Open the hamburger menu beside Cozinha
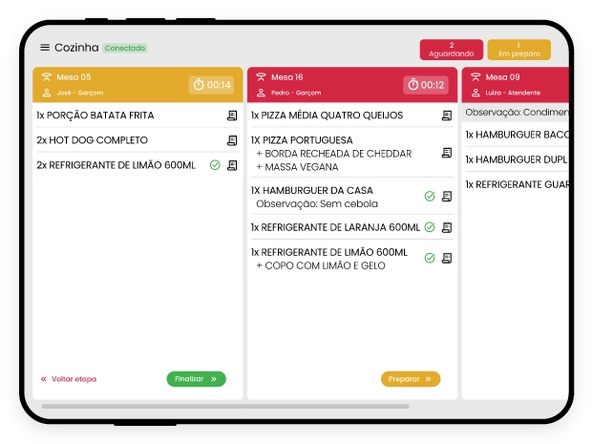Viewport: 592px width, 444px height. coord(45,48)
